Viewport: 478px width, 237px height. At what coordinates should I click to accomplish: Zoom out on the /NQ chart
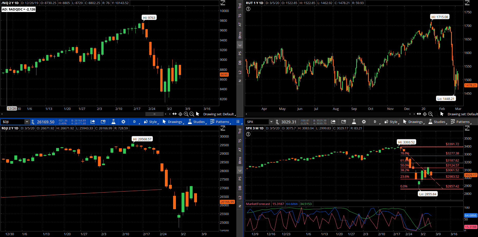[x=192, y=114]
